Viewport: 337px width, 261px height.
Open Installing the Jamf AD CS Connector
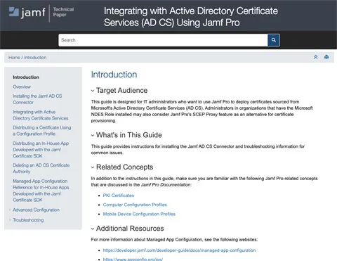pos(37,99)
